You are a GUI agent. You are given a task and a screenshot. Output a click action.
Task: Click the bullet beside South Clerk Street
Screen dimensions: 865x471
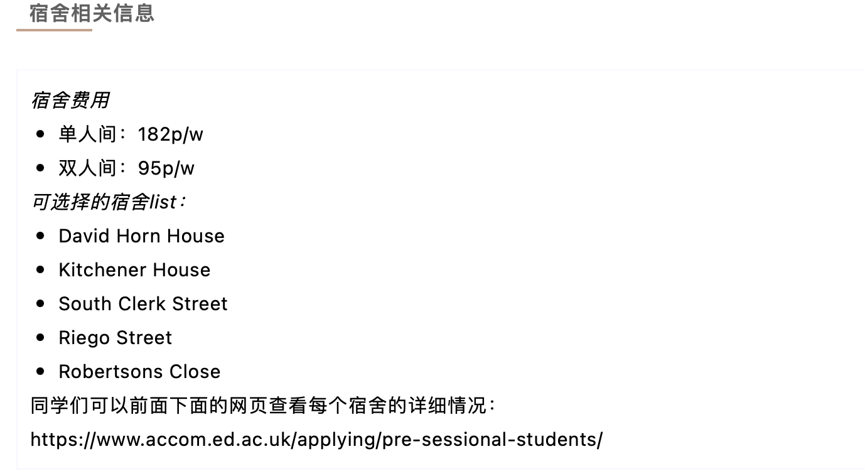point(41,303)
